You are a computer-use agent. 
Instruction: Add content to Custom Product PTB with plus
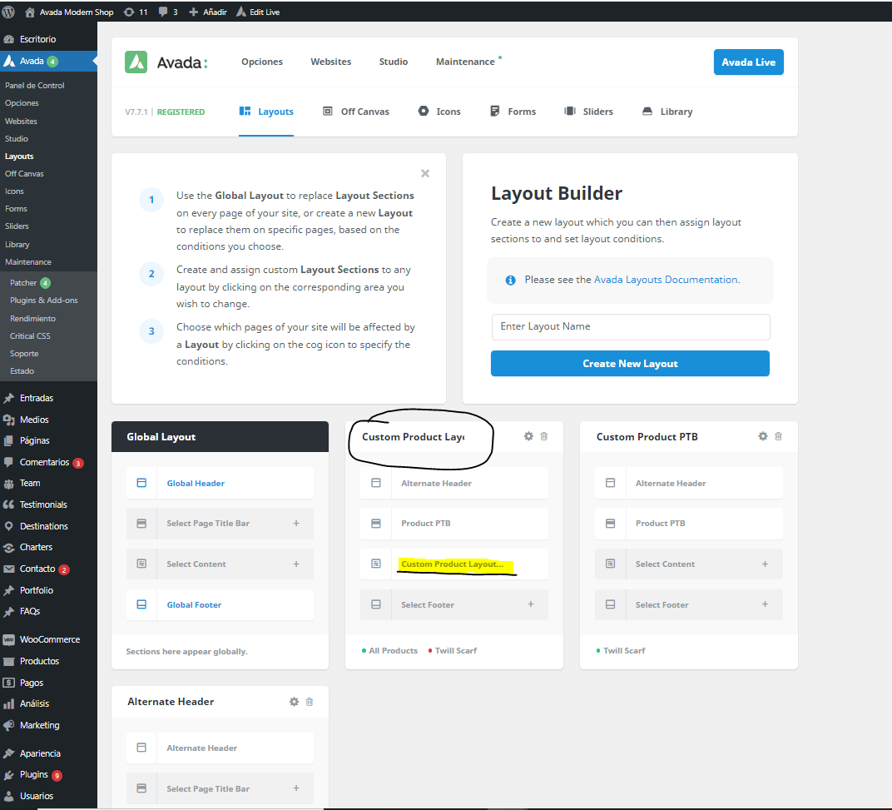point(765,564)
